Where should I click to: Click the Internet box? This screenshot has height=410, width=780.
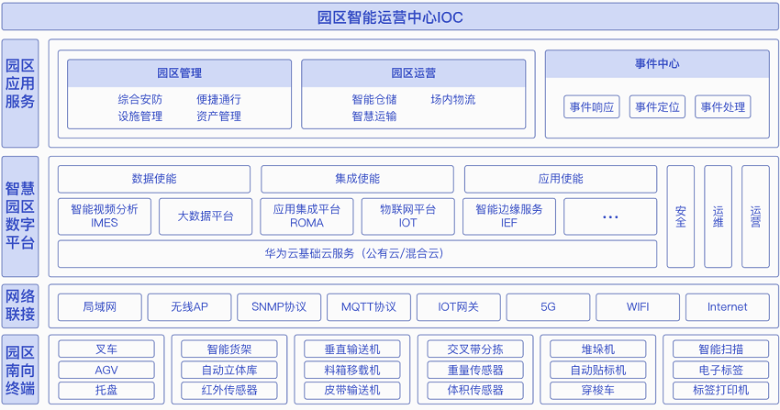click(728, 307)
